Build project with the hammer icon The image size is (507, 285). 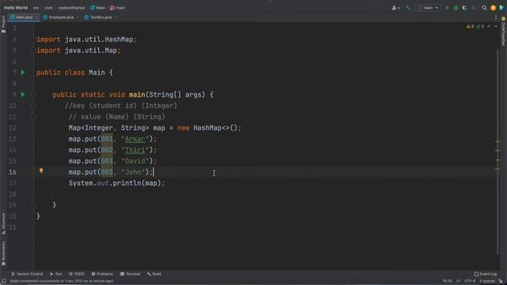[408, 8]
